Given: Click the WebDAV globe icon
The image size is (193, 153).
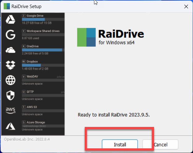Looking at the screenshot, I should tap(10, 80).
